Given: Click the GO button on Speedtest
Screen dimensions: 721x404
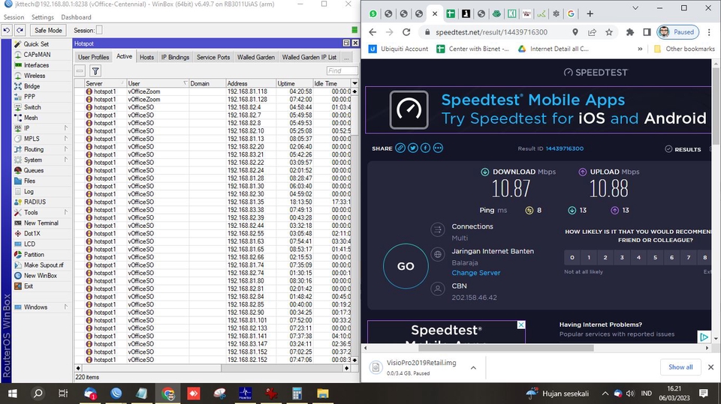Looking at the screenshot, I should [x=406, y=266].
